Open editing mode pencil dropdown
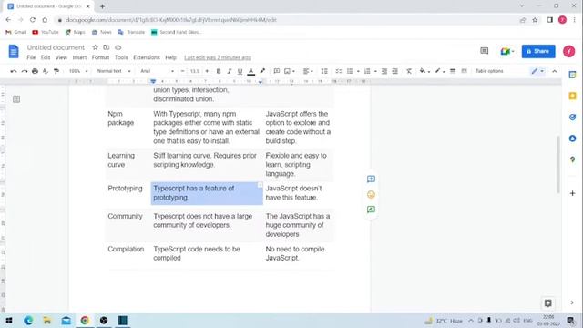The height and width of the screenshot is (328, 583). 537,71
